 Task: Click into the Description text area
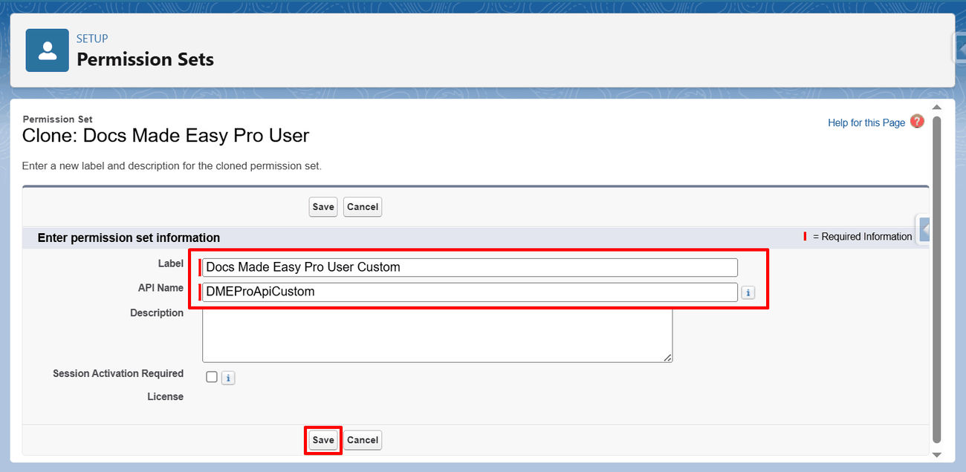tap(437, 335)
